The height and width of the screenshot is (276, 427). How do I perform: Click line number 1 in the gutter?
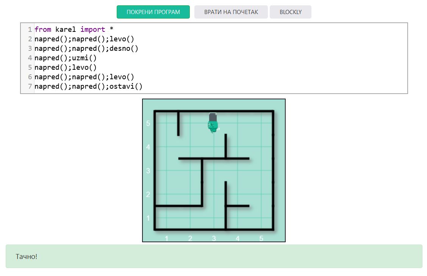[x=30, y=30]
